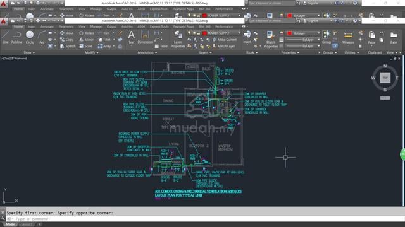Toggle layer on/off bulb for POWER SUPPLY

[x=189, y=33]
